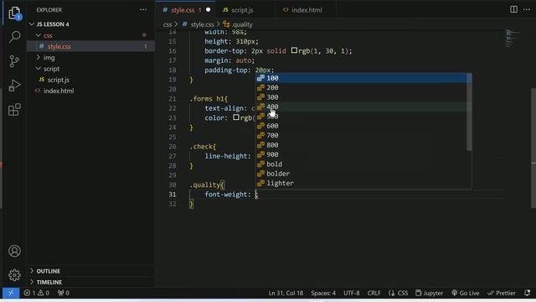Select 100 in the suggestion list
Viewport: 536px width, 302px height.
(361, 78)
